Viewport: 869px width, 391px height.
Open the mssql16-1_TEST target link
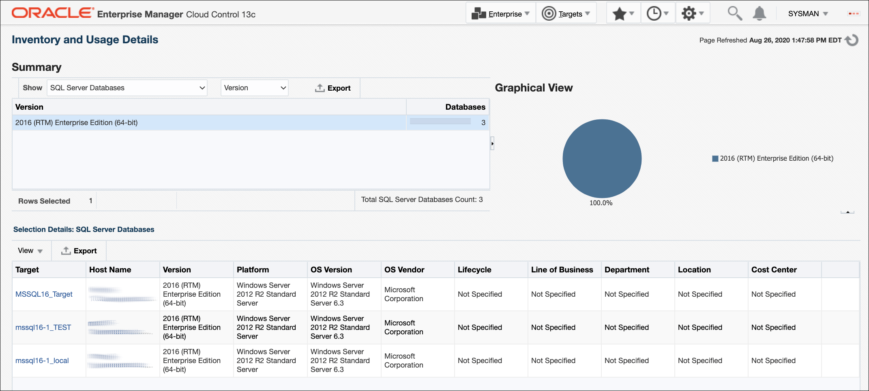43,327
